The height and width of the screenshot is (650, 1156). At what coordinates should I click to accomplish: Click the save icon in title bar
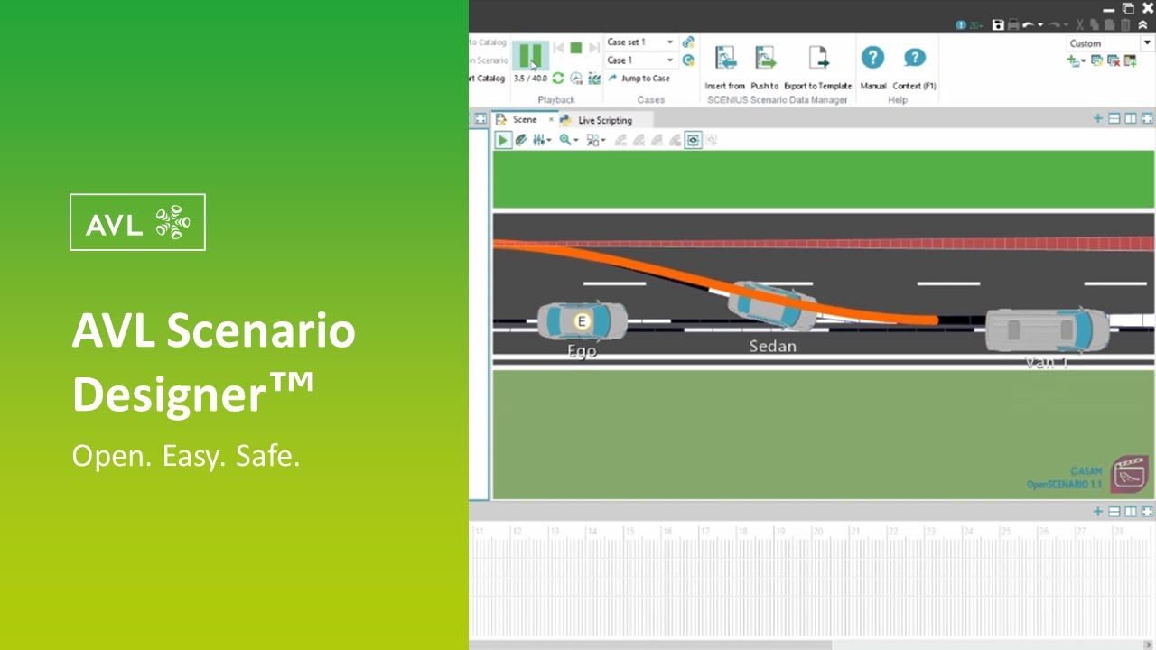[x=998, y=25]
